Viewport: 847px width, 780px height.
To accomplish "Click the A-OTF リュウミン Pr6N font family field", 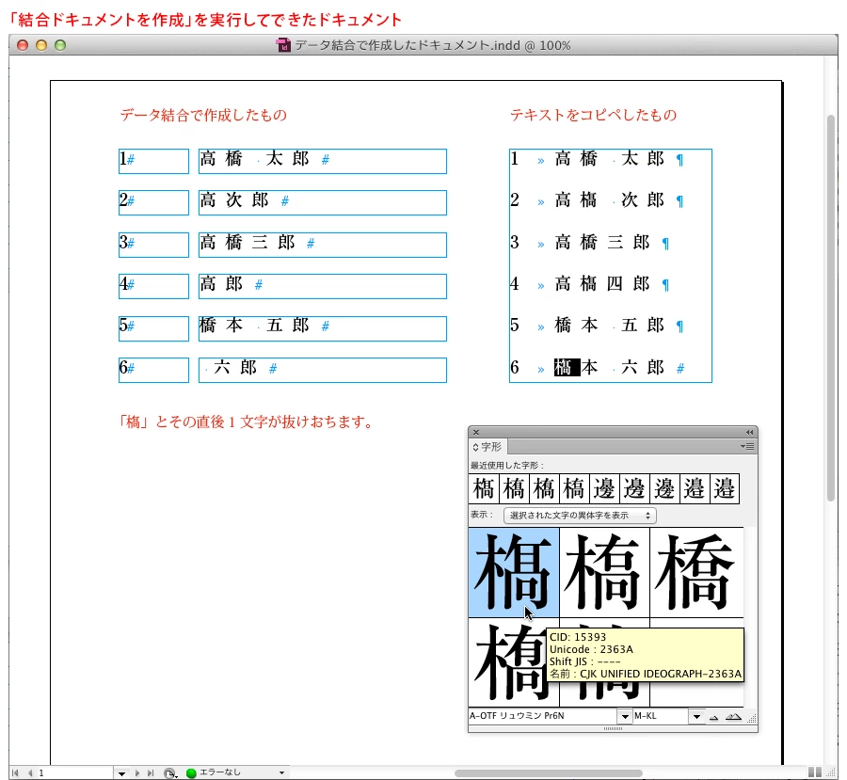I will pyautogui.click(x=543, y=716).
